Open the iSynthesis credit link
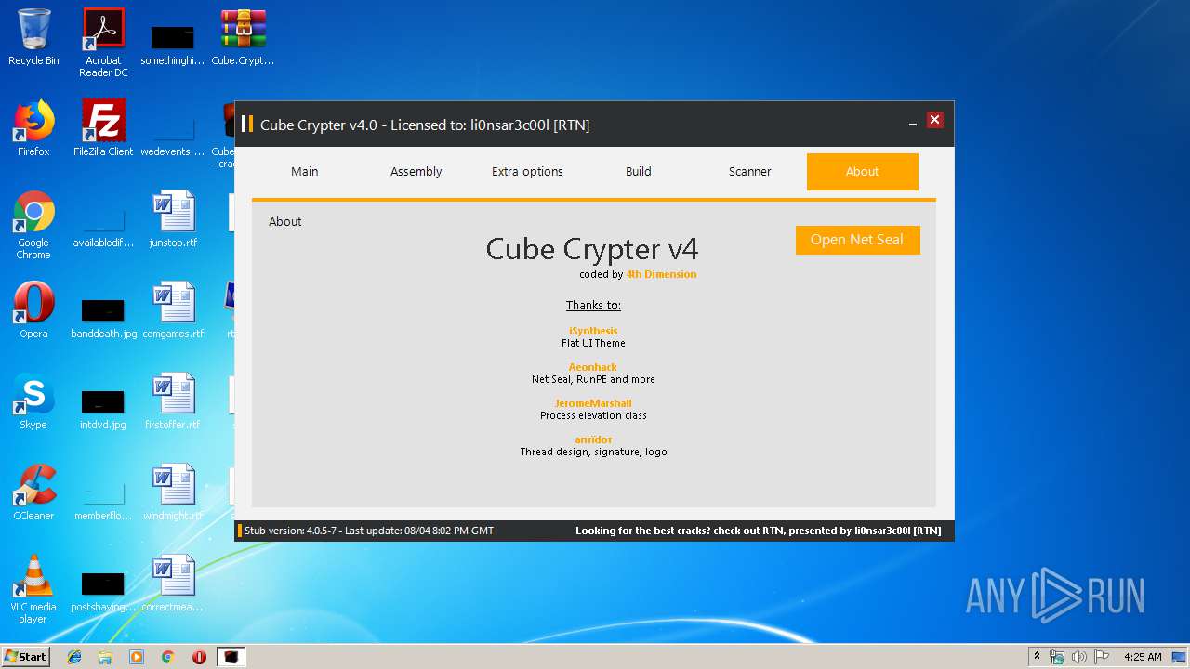Viewport: 1190px width, 669px height. (x=593, y=331)
